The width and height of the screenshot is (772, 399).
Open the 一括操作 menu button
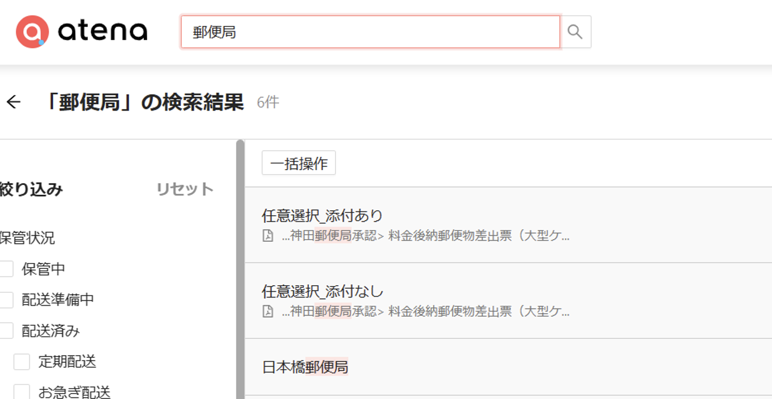299,163
